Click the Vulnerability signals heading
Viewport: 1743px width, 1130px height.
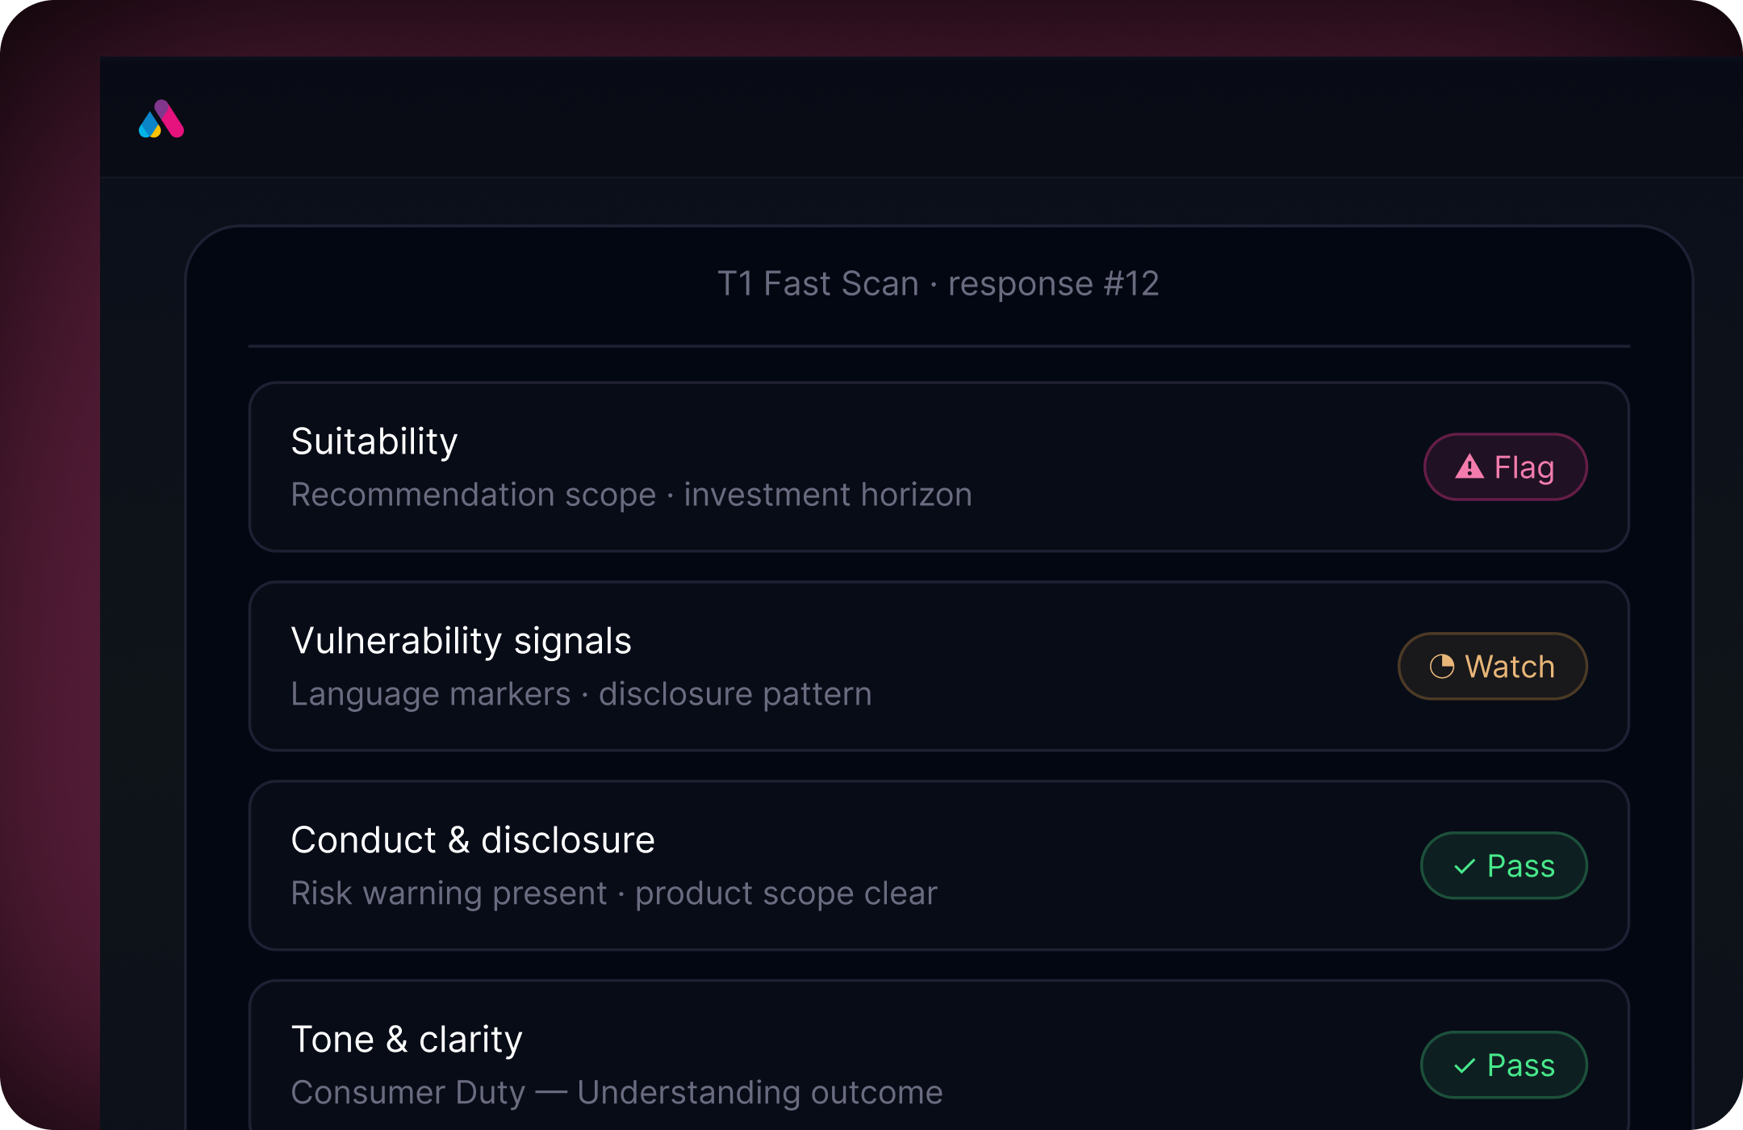[461, 642]
